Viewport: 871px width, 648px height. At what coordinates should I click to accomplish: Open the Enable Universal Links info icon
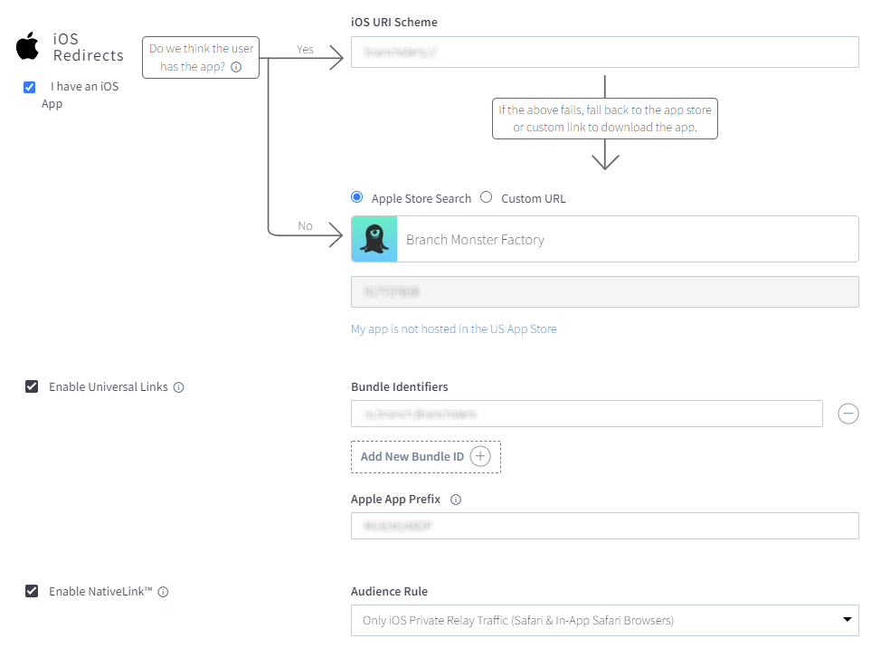click(x=178, y=387)
